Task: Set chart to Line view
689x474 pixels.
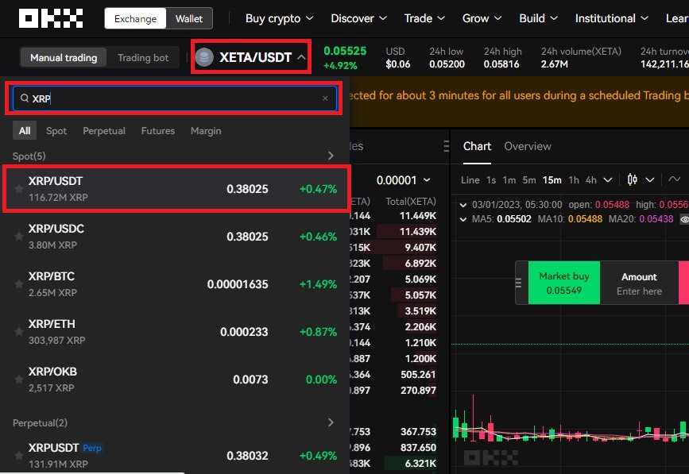Action: tap(470, 180)
